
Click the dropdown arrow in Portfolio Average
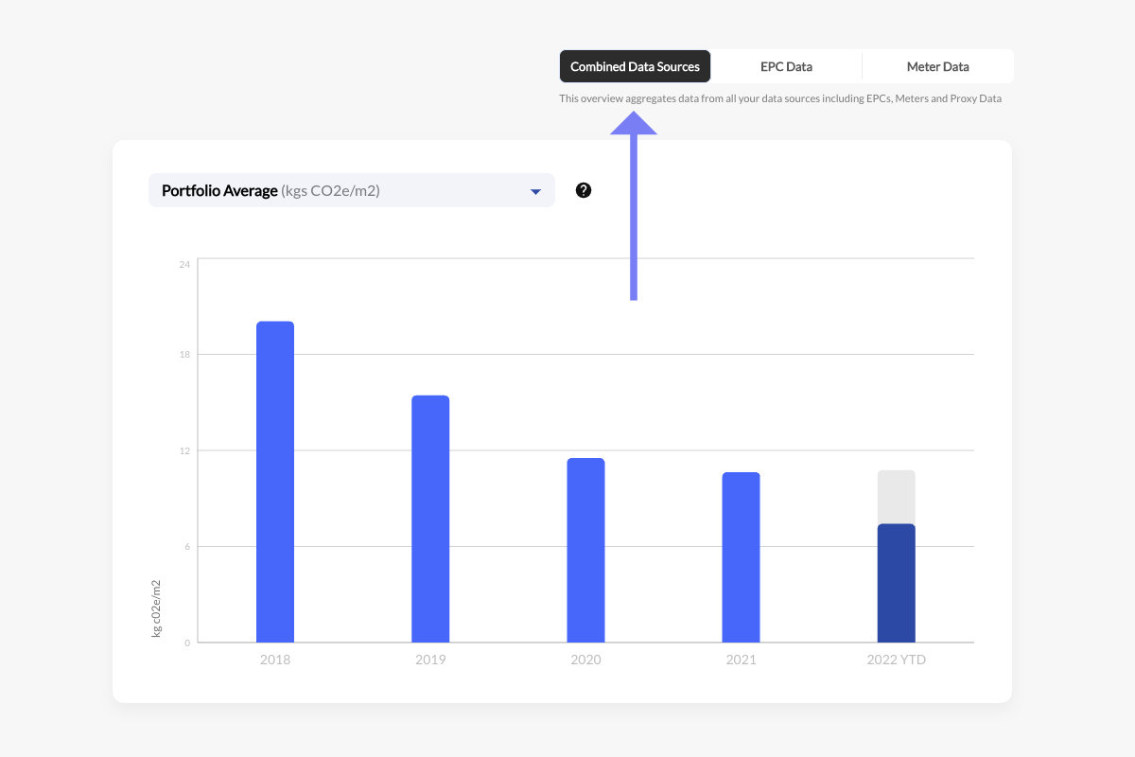[535, 191]
